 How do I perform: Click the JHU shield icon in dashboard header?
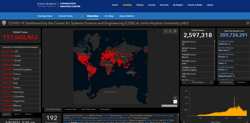pos(4,23)
